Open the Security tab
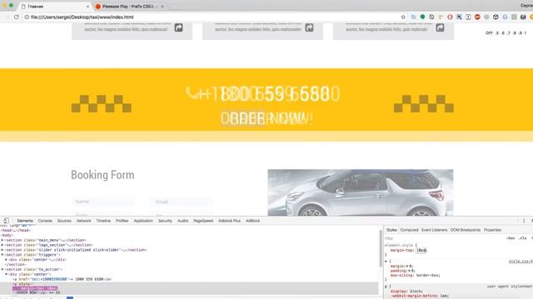This screenshot has width=533, height=299. (x=165, y=221)
